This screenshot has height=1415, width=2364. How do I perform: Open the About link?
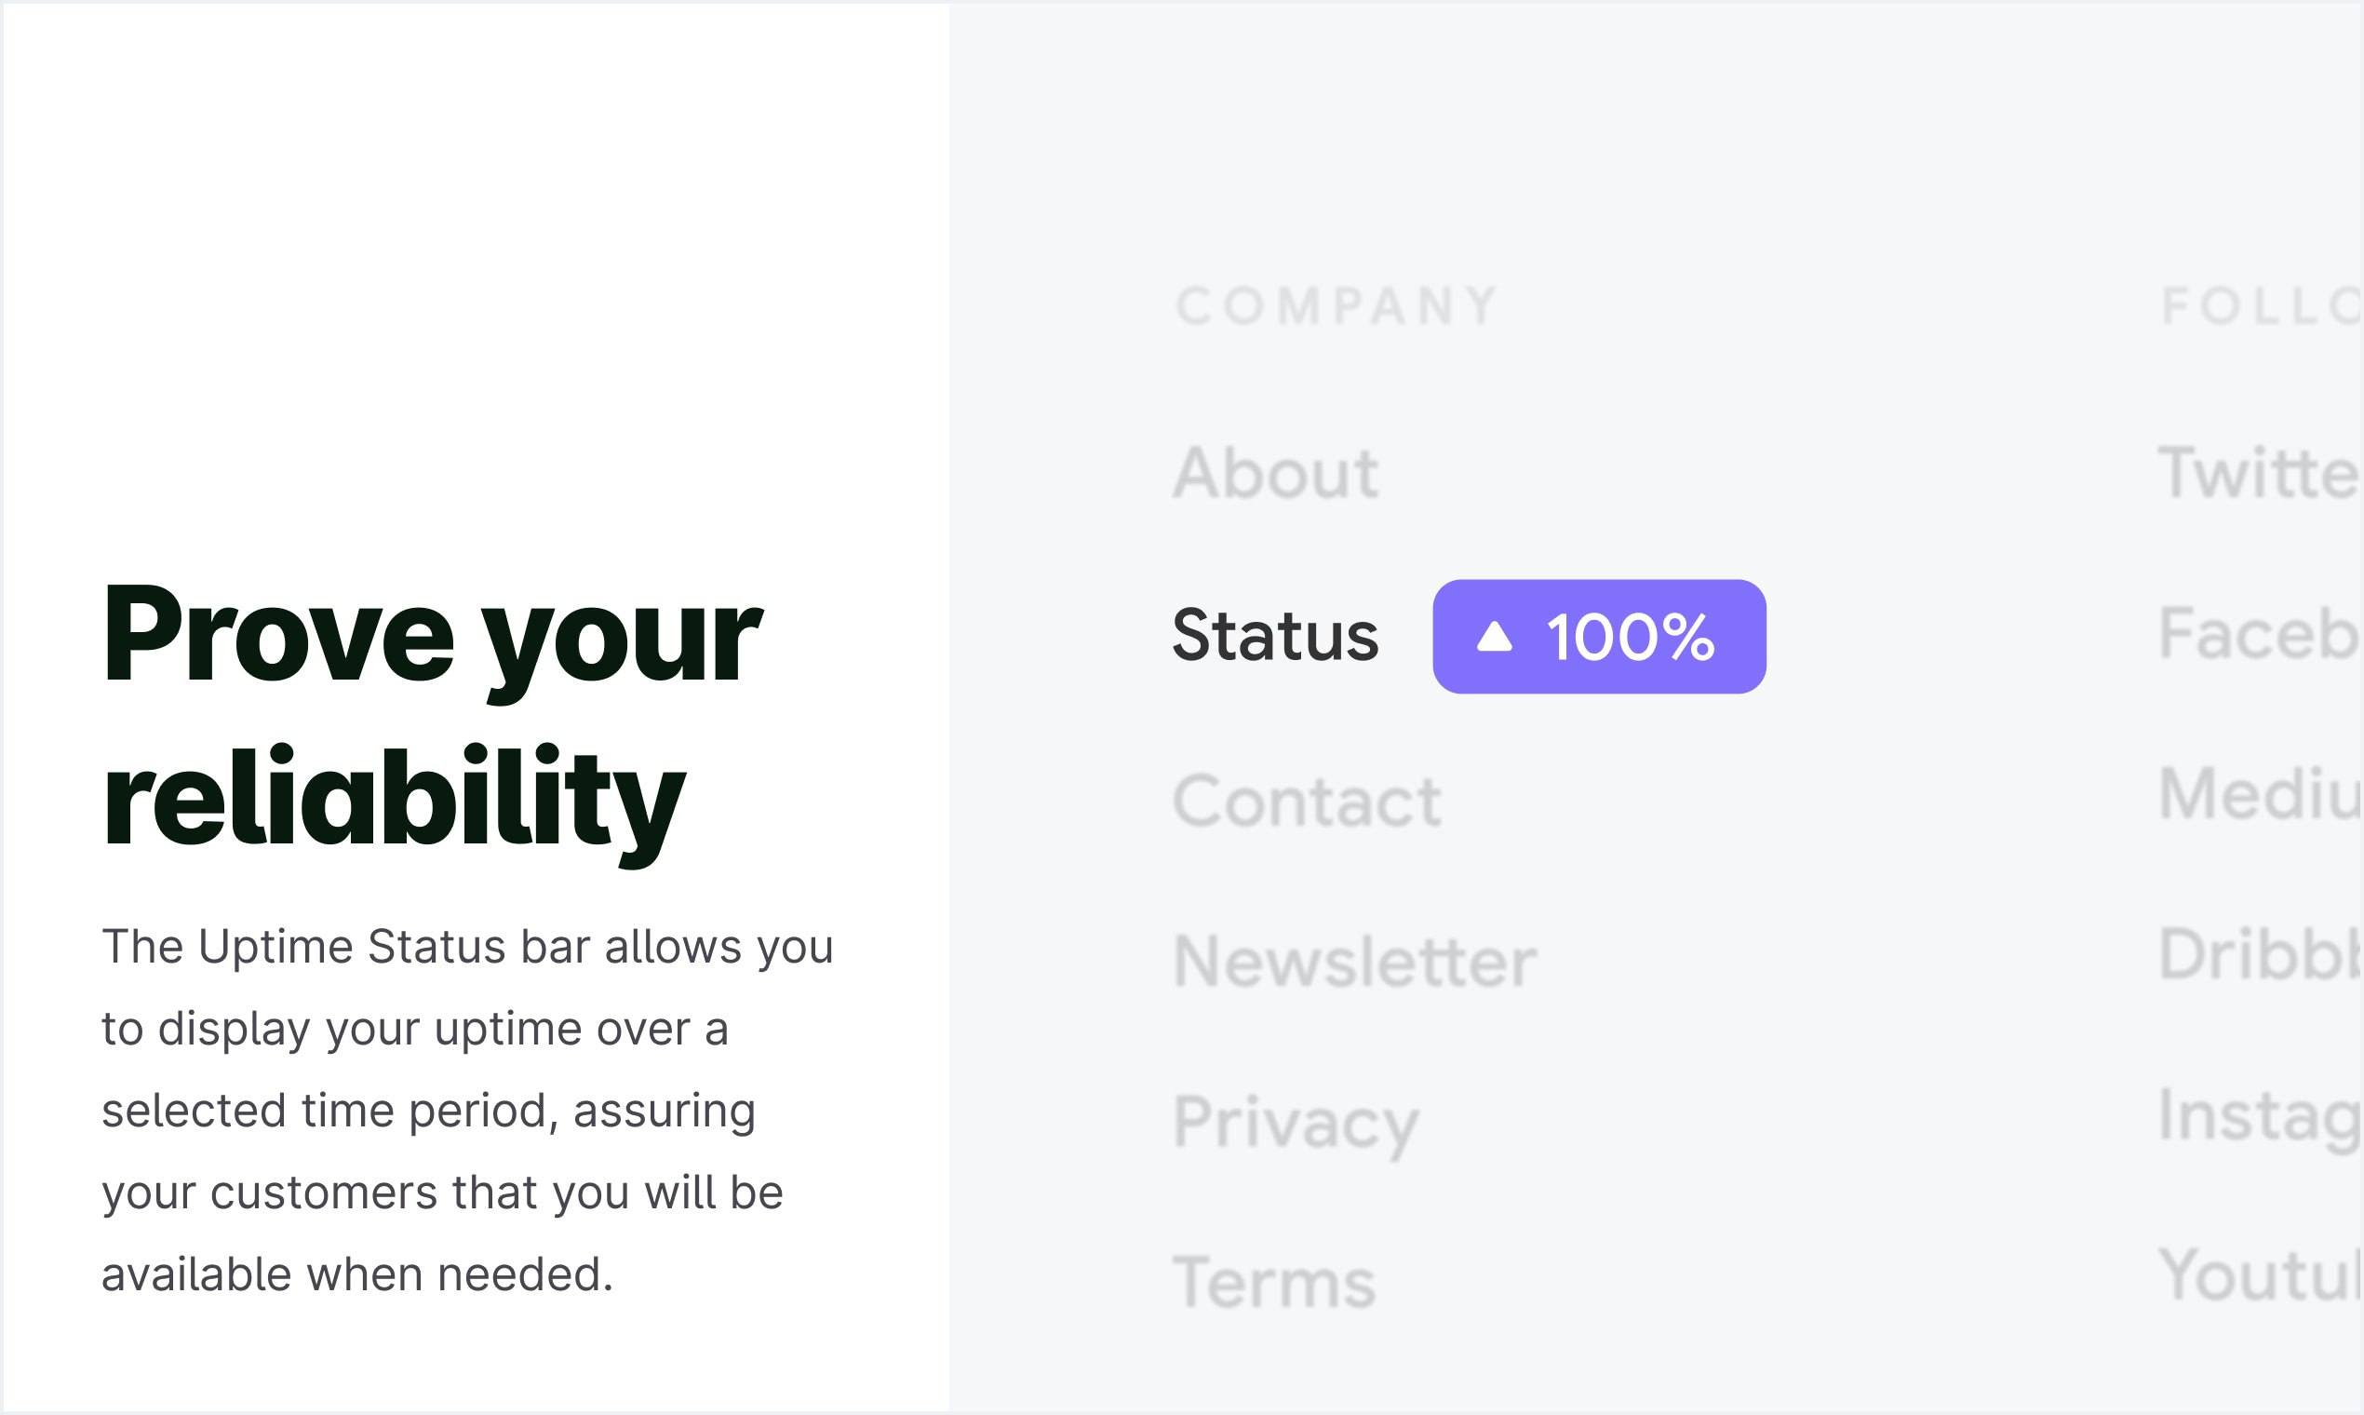point(1275,473)
